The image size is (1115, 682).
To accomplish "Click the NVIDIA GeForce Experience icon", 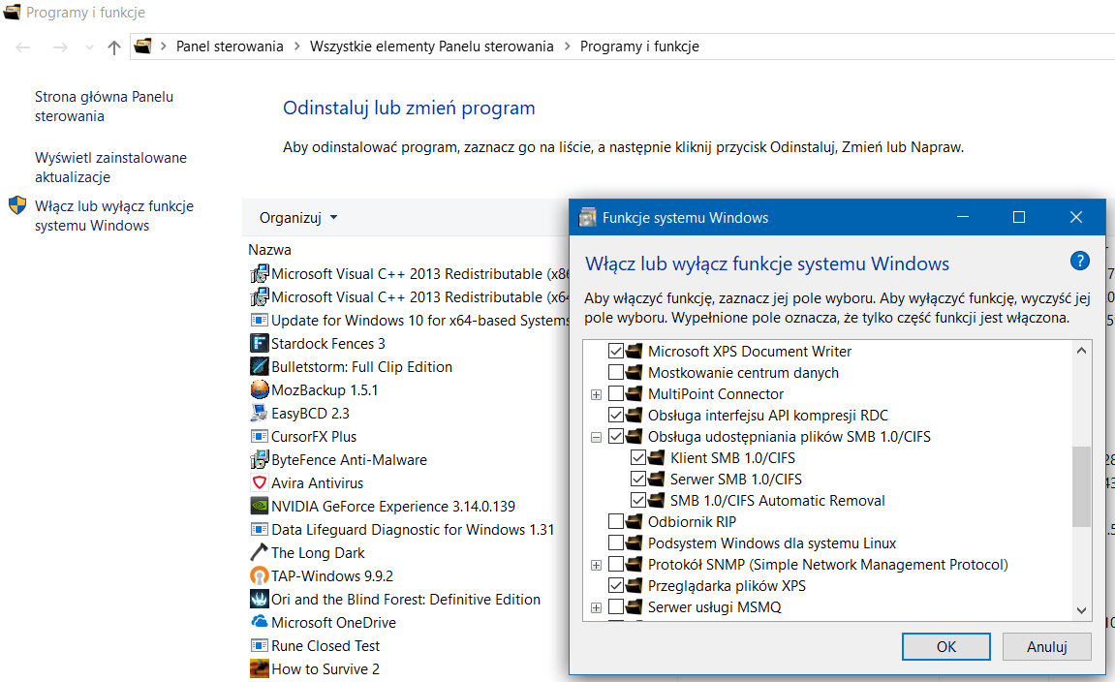I will [260, 507].
